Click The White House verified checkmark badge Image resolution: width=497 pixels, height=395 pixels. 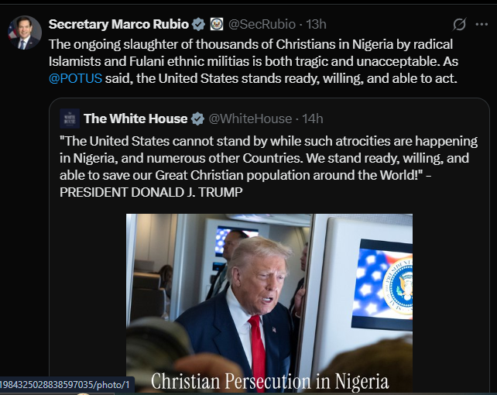tap(197, 118)
